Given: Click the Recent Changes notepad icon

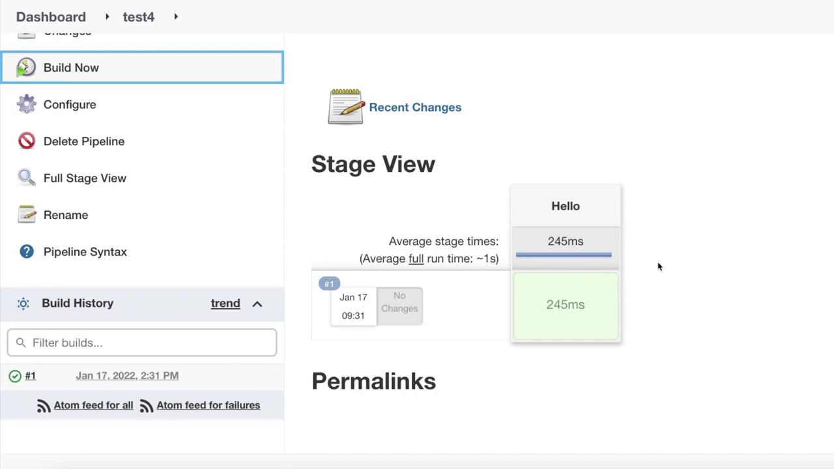Looking at the screenshot, I should (x=345, y=107).
